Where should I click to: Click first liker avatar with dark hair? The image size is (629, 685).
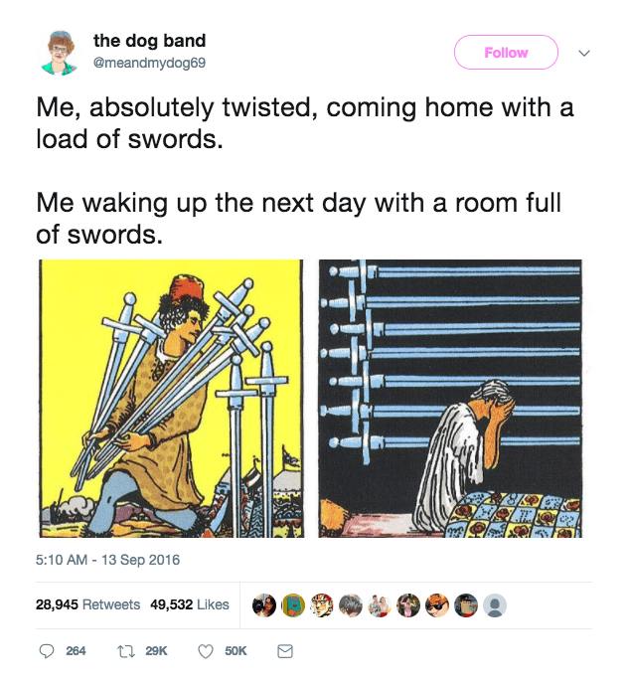[x=264, y=605]
